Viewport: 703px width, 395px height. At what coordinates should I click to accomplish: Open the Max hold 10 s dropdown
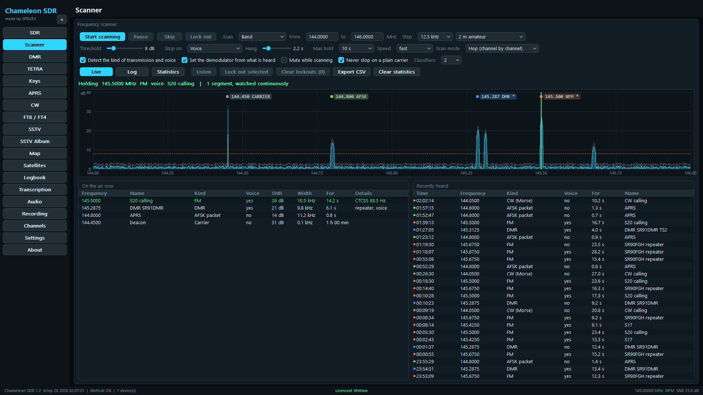357,49
